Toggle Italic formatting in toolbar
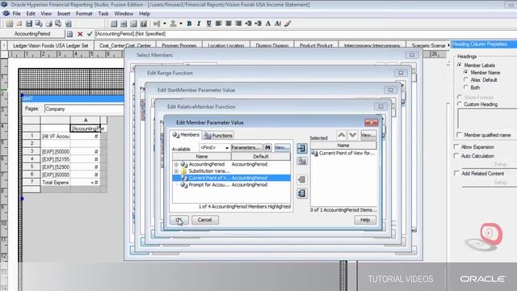The height and width of the screenshot is (291, 517). pos(199,23)
